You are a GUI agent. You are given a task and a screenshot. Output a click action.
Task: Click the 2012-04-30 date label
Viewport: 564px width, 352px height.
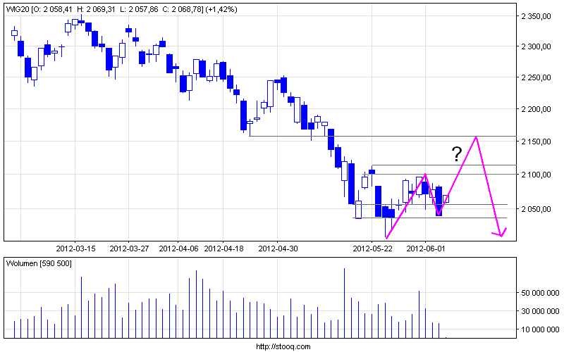point(278,249)
